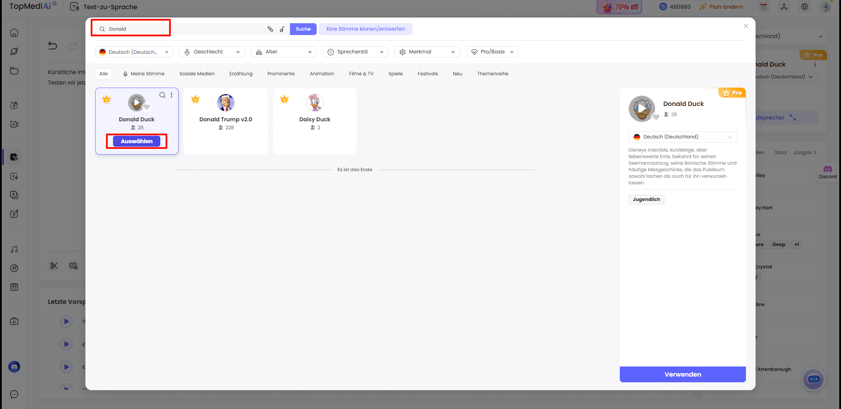Click the piano keys icon in sidebar
Viewport: 841px width, 409px height.
pyautogui.click(x=14, y=287)
